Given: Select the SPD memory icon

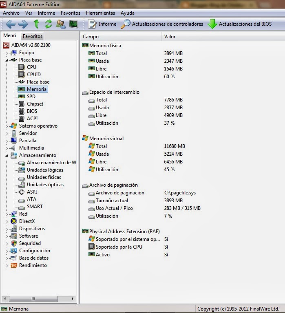Looking at the screenshot, I should pyautogui.click(x=22, y=97).
